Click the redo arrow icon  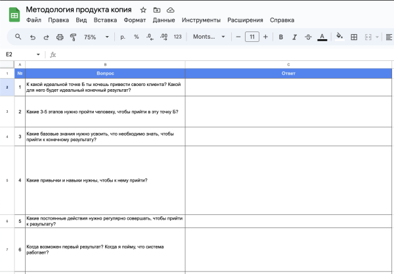[46, 37]
